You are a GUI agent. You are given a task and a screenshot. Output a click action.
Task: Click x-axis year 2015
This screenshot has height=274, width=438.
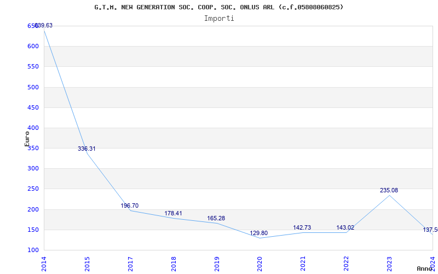pos(87,264)
